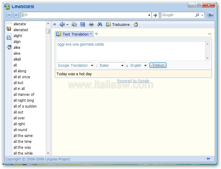The height and width of the screenshot is (169, 221).
Task: Click the 'Today was a hot day' result
Action: (74, 74)
